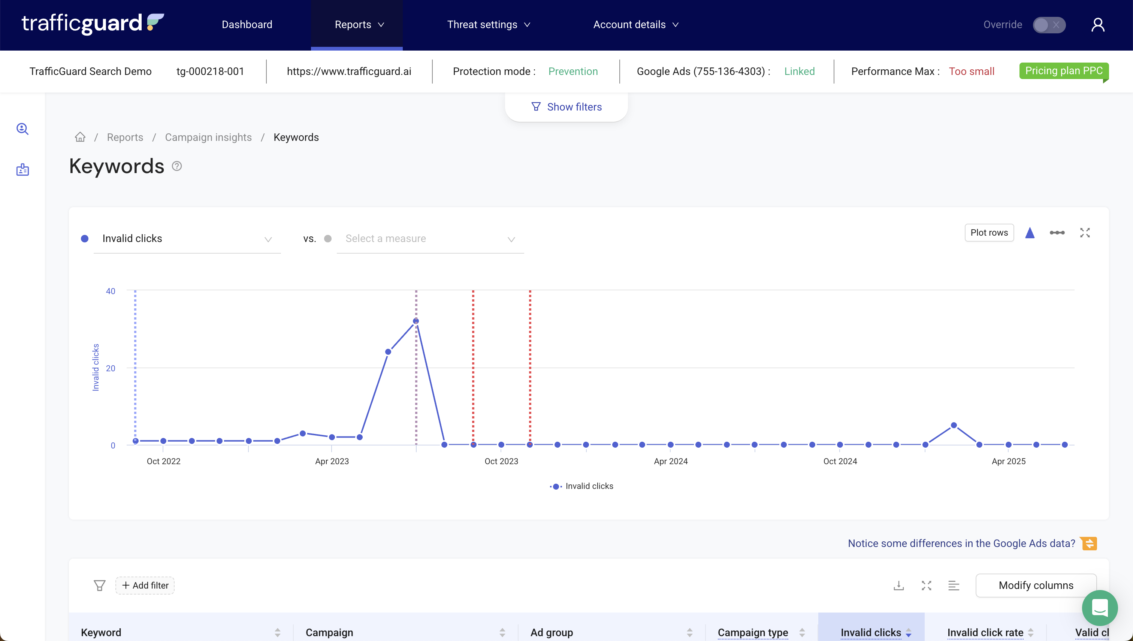1133x641 pixels.
Task: Open the chat support bubble
Action: tap(1100, 608)
